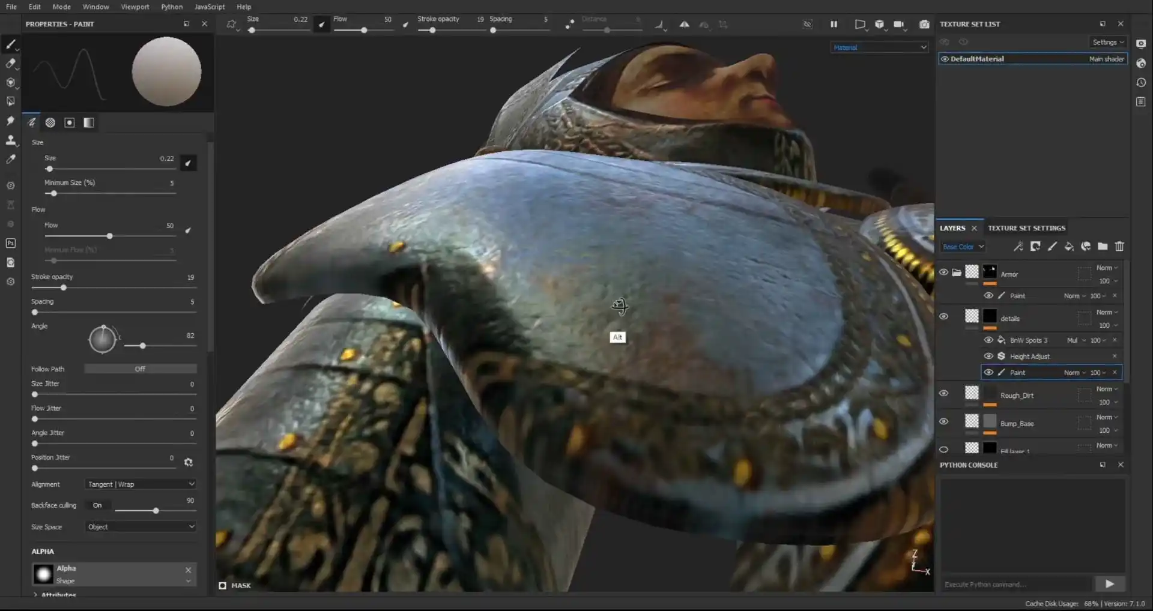Hide the Rough_Dirt layer

pyautogui.click(x=943, y=393)
